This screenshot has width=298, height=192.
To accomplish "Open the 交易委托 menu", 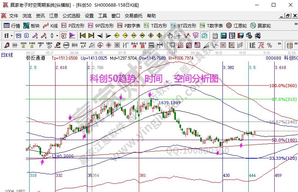I will [133, 16].
